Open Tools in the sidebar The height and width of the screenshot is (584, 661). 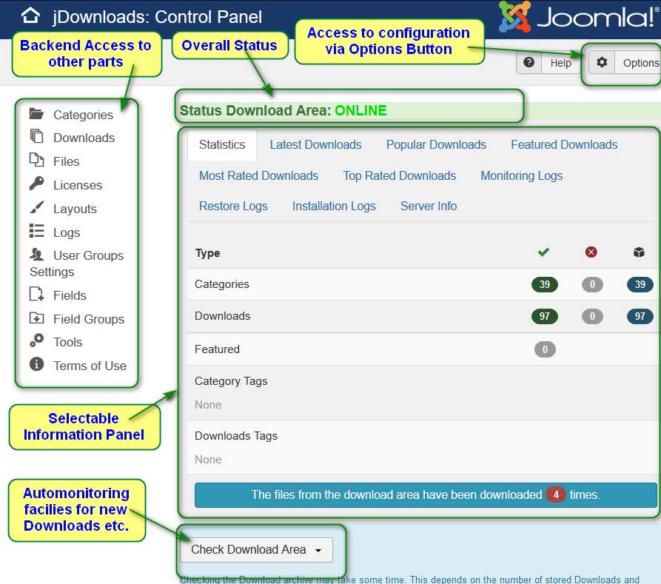point(68,342)
